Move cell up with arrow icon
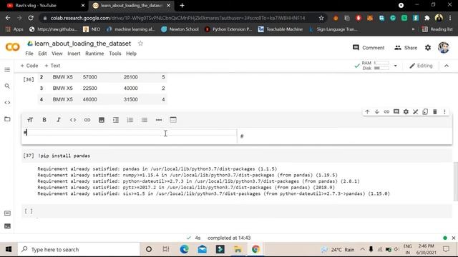 (x=367, y=111)
